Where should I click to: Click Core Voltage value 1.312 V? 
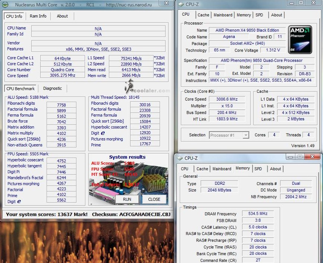273,50
